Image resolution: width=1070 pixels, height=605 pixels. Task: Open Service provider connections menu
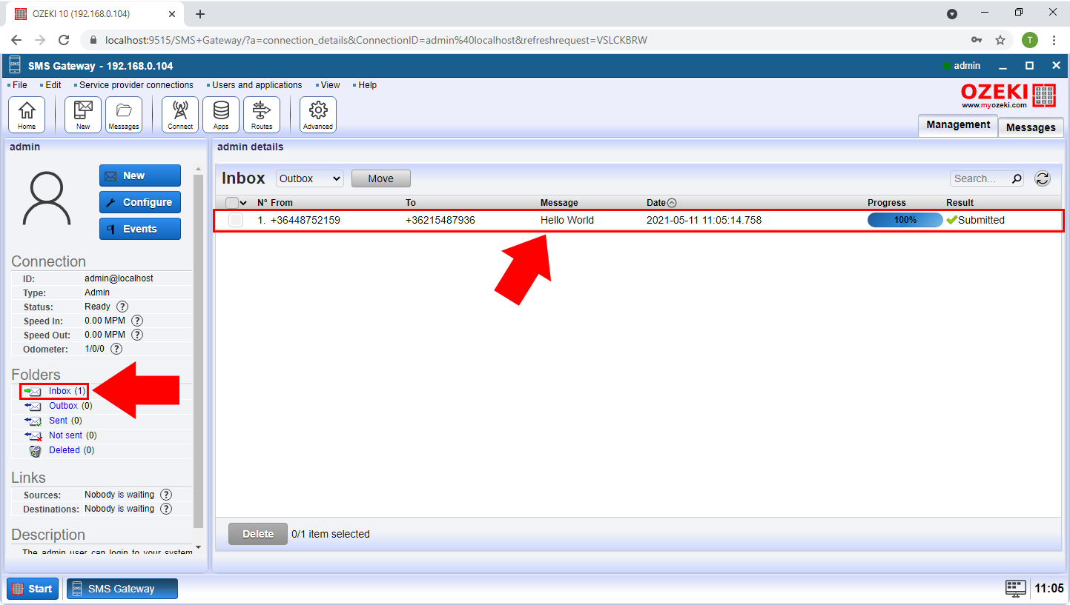click(x=136, y=85)
